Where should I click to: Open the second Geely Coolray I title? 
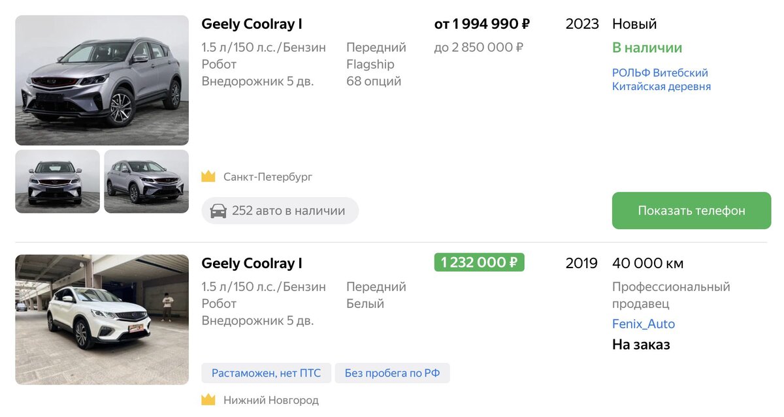point(252,264)
